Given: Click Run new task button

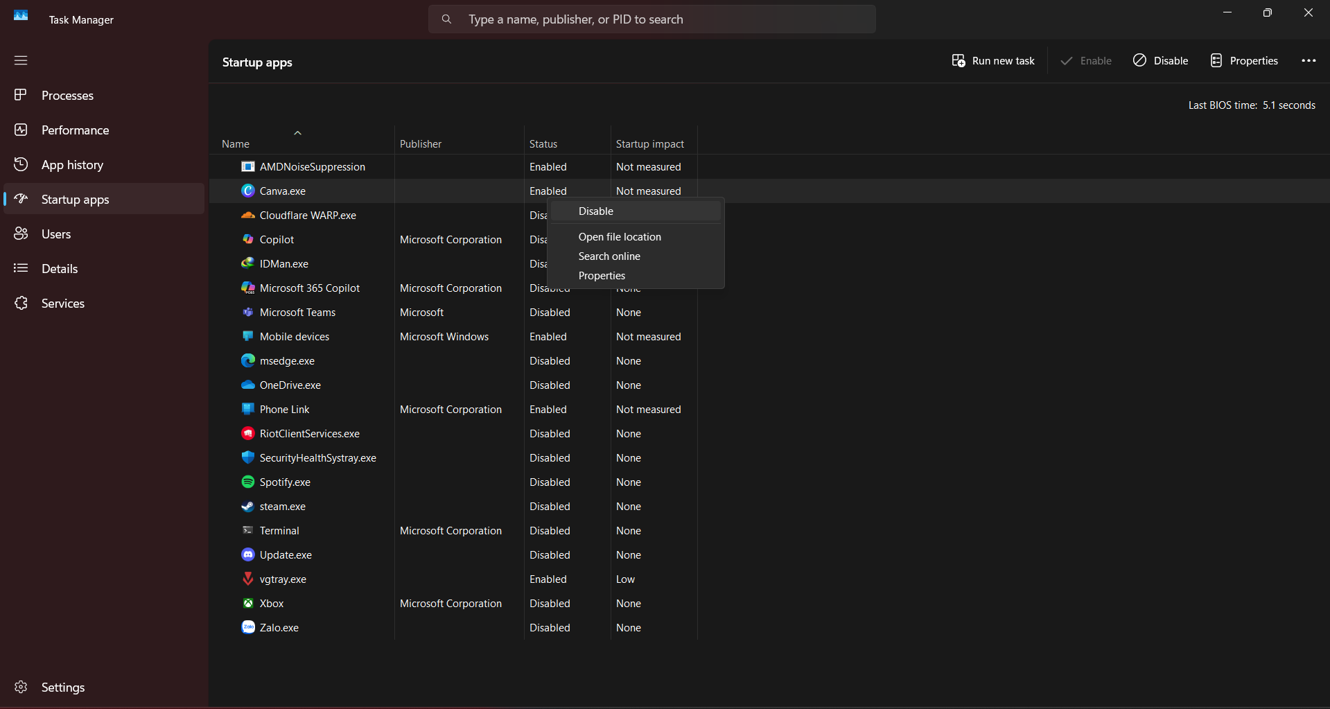Looking at the screenshot, I should click(993, 61).
